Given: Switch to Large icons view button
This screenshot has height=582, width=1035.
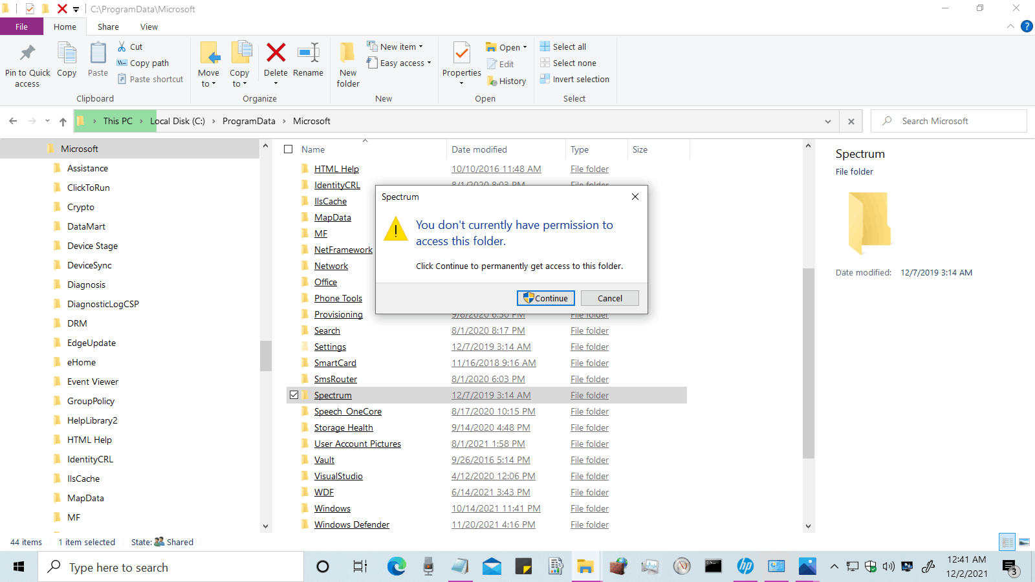Looking at the screenshot, I should click(1024, 542).
